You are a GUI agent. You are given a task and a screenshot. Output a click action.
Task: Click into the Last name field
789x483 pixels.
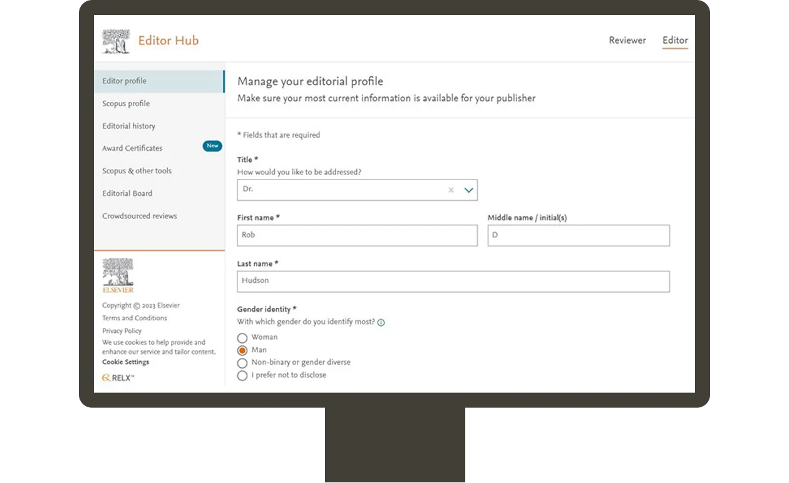pos(453,281)
